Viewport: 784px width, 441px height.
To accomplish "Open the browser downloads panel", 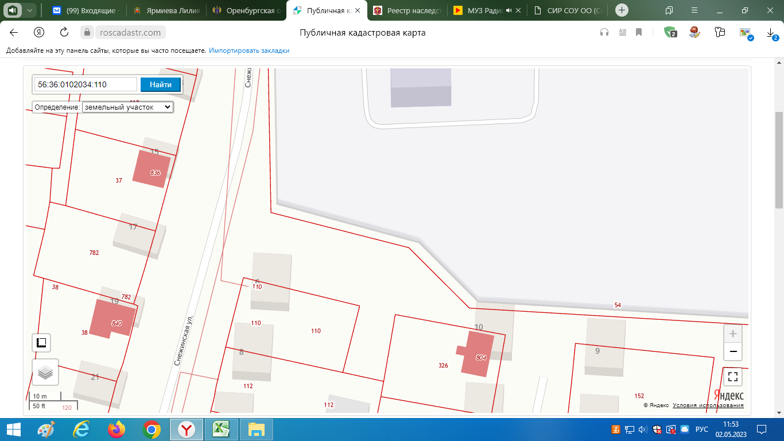I will coord(771,33).
